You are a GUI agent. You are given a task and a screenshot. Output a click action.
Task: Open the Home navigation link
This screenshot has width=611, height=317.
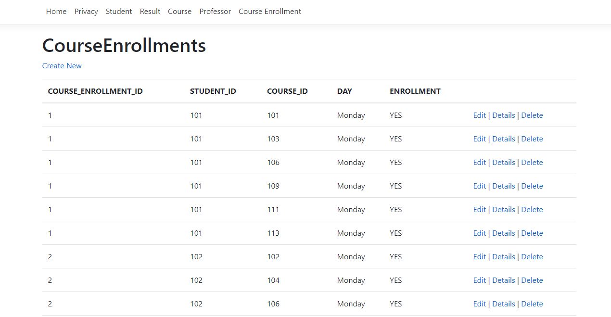[x=56, y=11]
